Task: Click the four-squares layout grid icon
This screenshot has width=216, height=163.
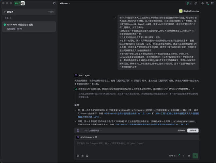Action: 212,3
